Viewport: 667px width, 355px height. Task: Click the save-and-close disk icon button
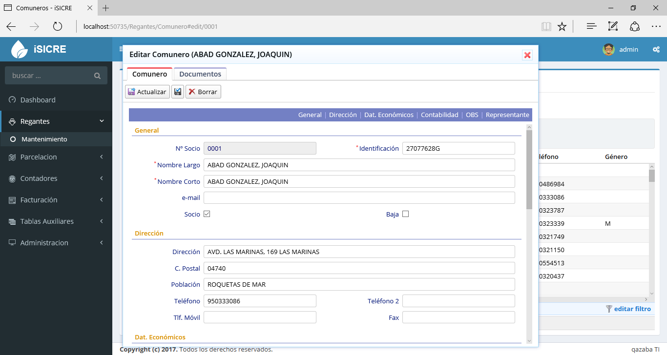tap(178, 92)
